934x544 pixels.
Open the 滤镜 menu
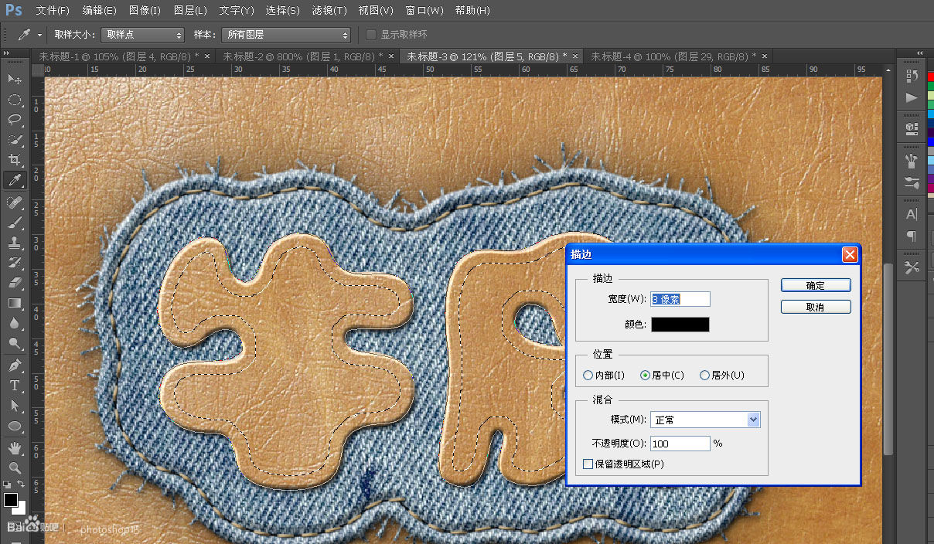pyautogui.click(x=329, y=11)
